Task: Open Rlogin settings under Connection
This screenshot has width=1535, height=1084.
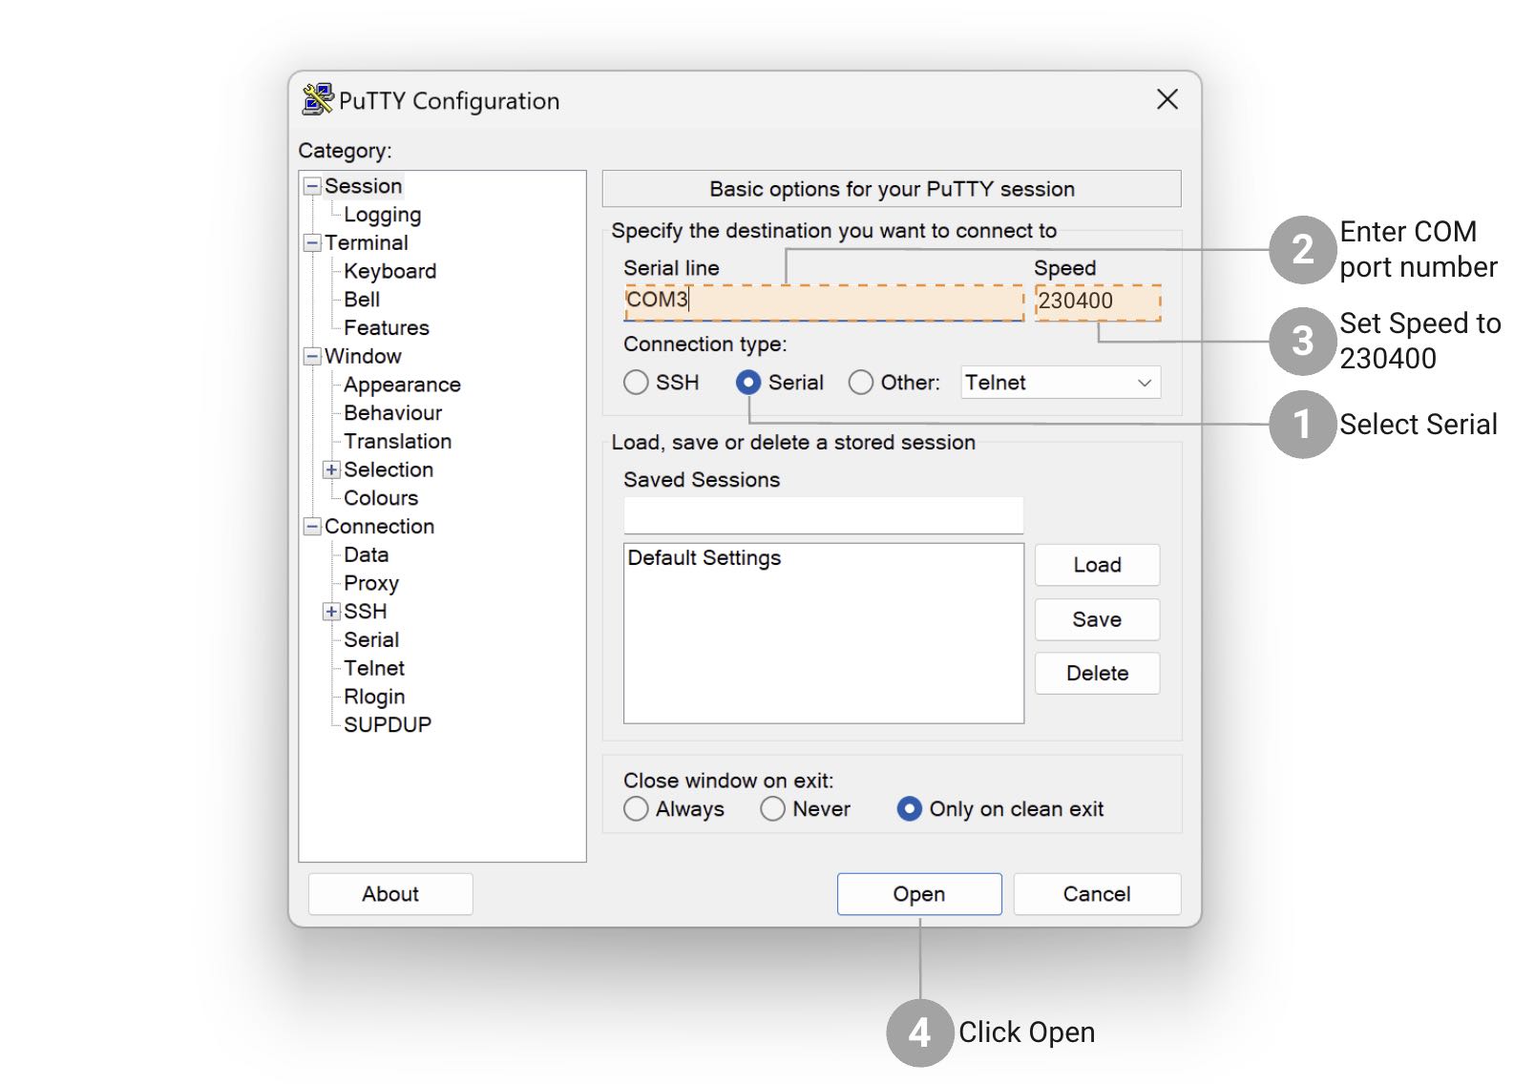Action: [374, 698]
